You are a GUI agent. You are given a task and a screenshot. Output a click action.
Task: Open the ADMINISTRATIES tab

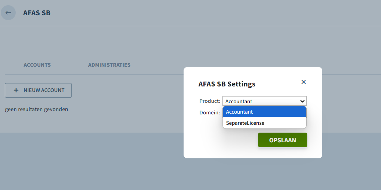tap(109, 65)
